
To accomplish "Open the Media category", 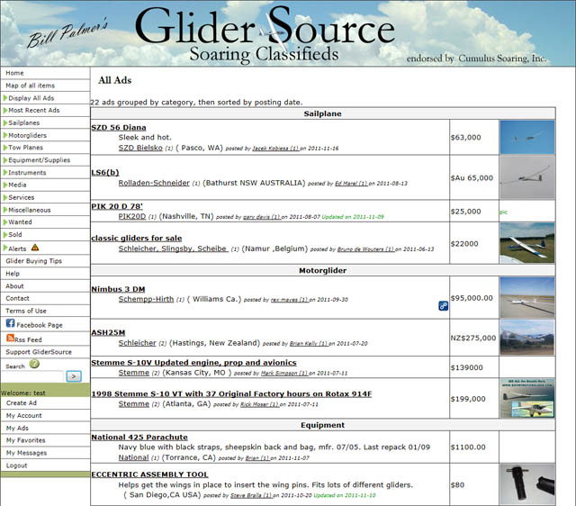I will coord(17,185).
